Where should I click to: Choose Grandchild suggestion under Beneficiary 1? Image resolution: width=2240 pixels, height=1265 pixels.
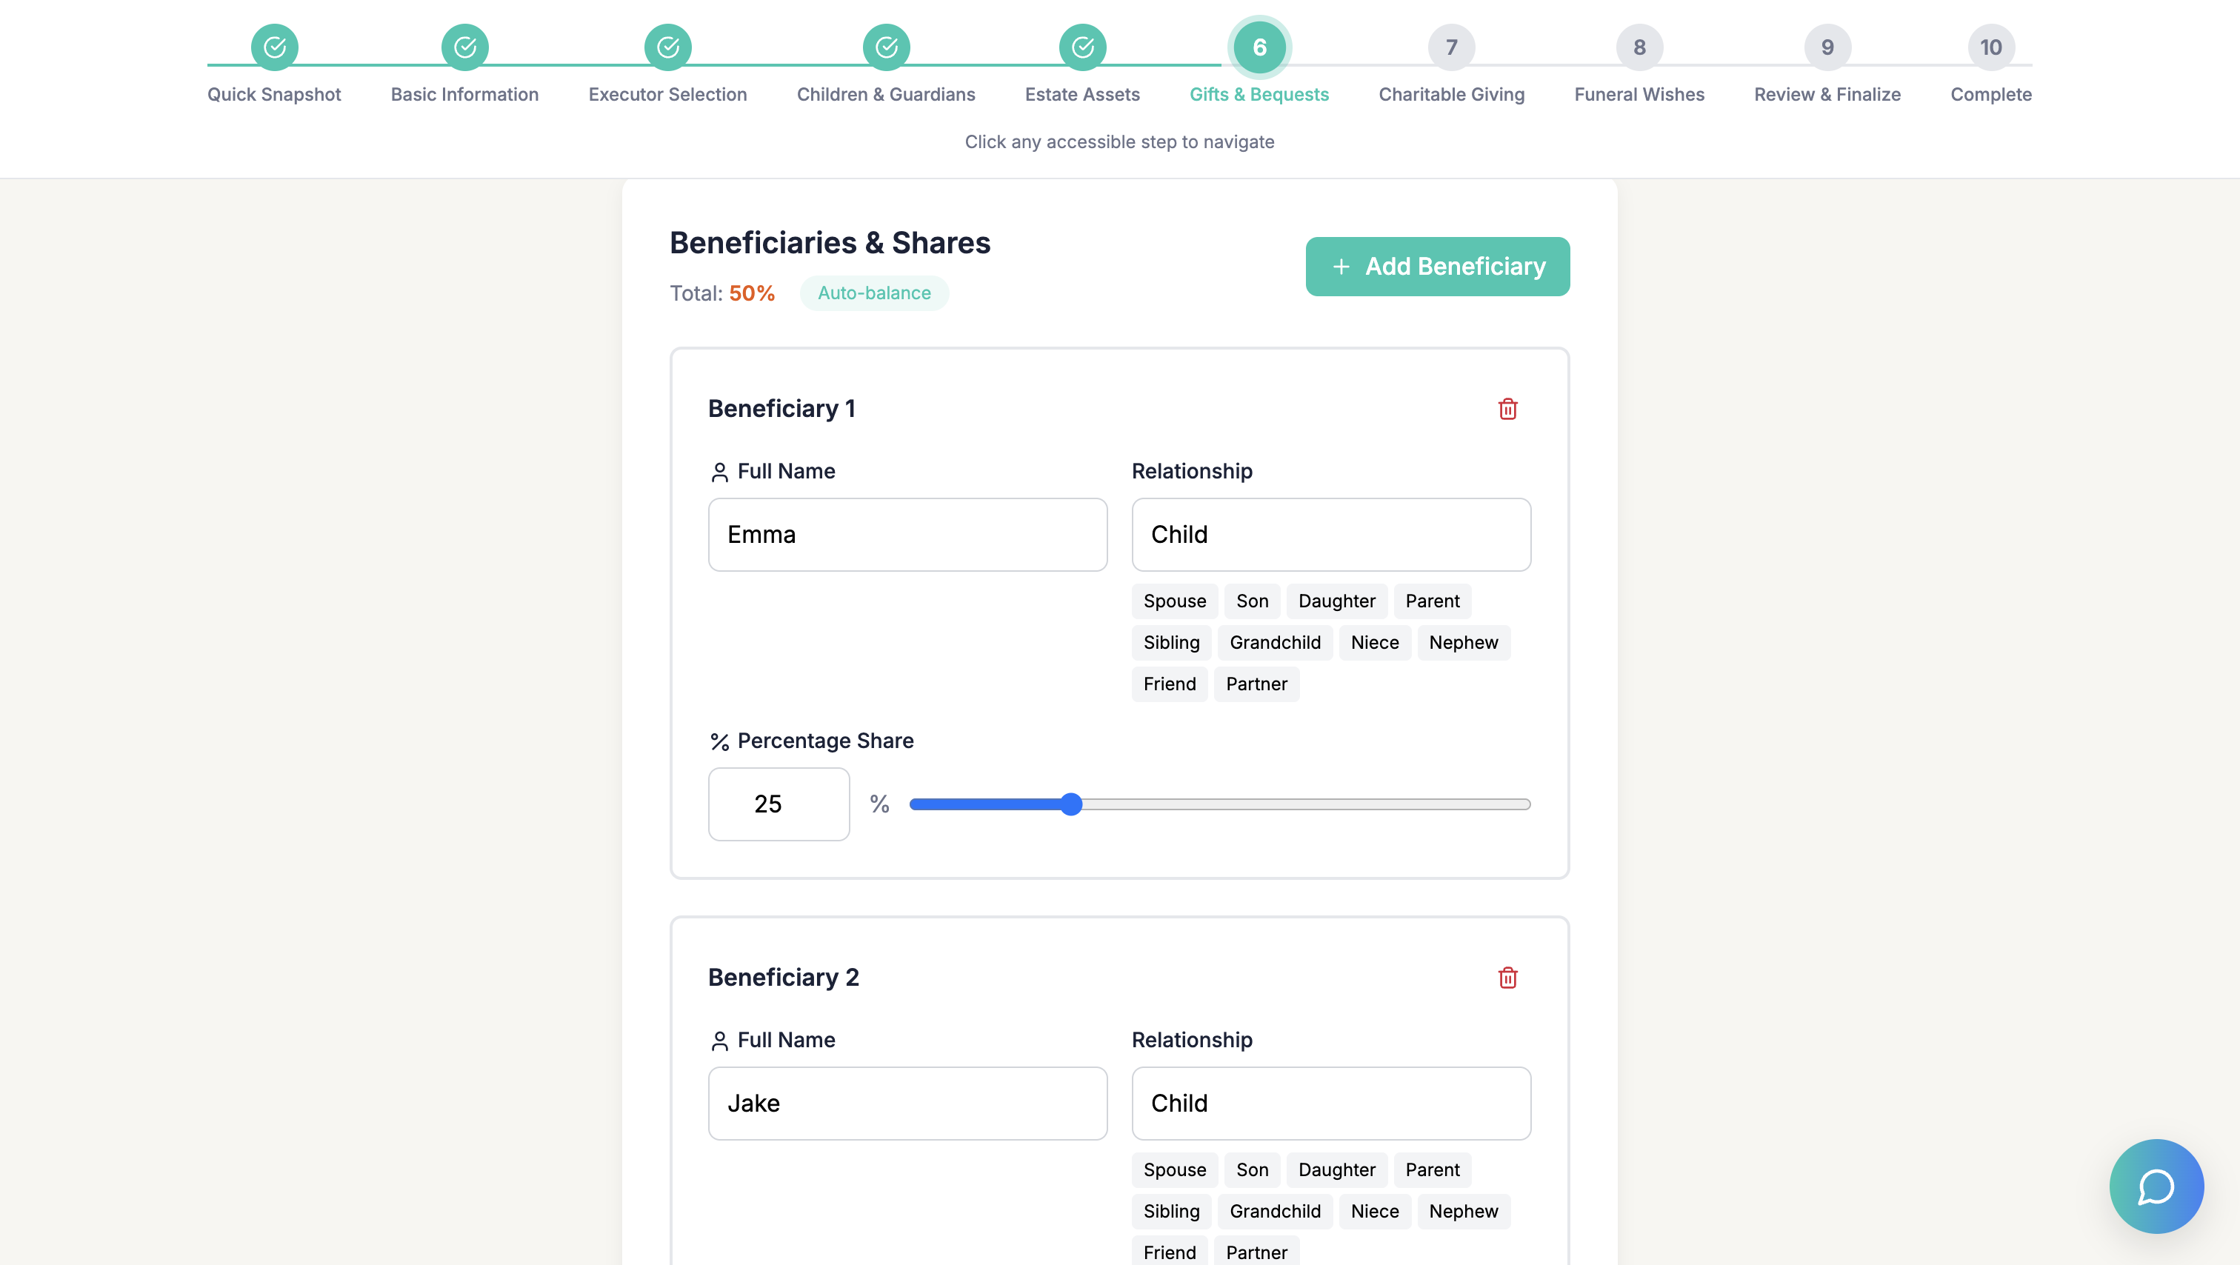1274,642
